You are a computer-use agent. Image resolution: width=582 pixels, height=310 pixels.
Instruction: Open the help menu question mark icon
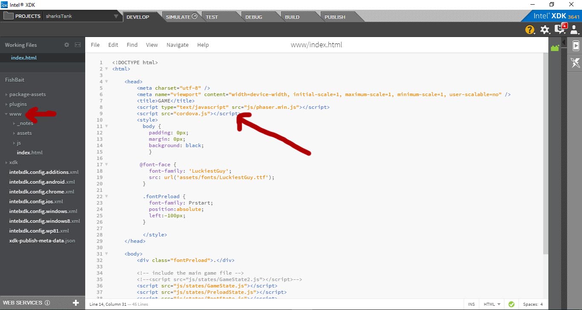coord(530,30)
